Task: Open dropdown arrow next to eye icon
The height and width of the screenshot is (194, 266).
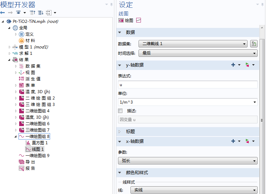Action: pyautogui.click(x=25, y=13)
